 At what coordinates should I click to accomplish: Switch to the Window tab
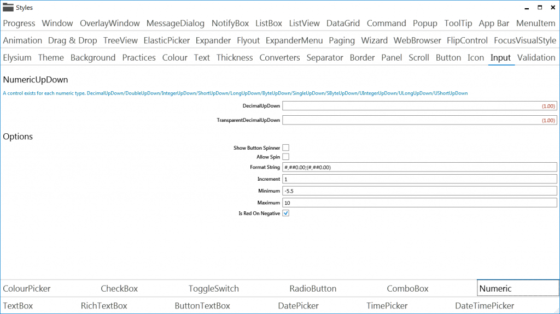tap(57, 23)
